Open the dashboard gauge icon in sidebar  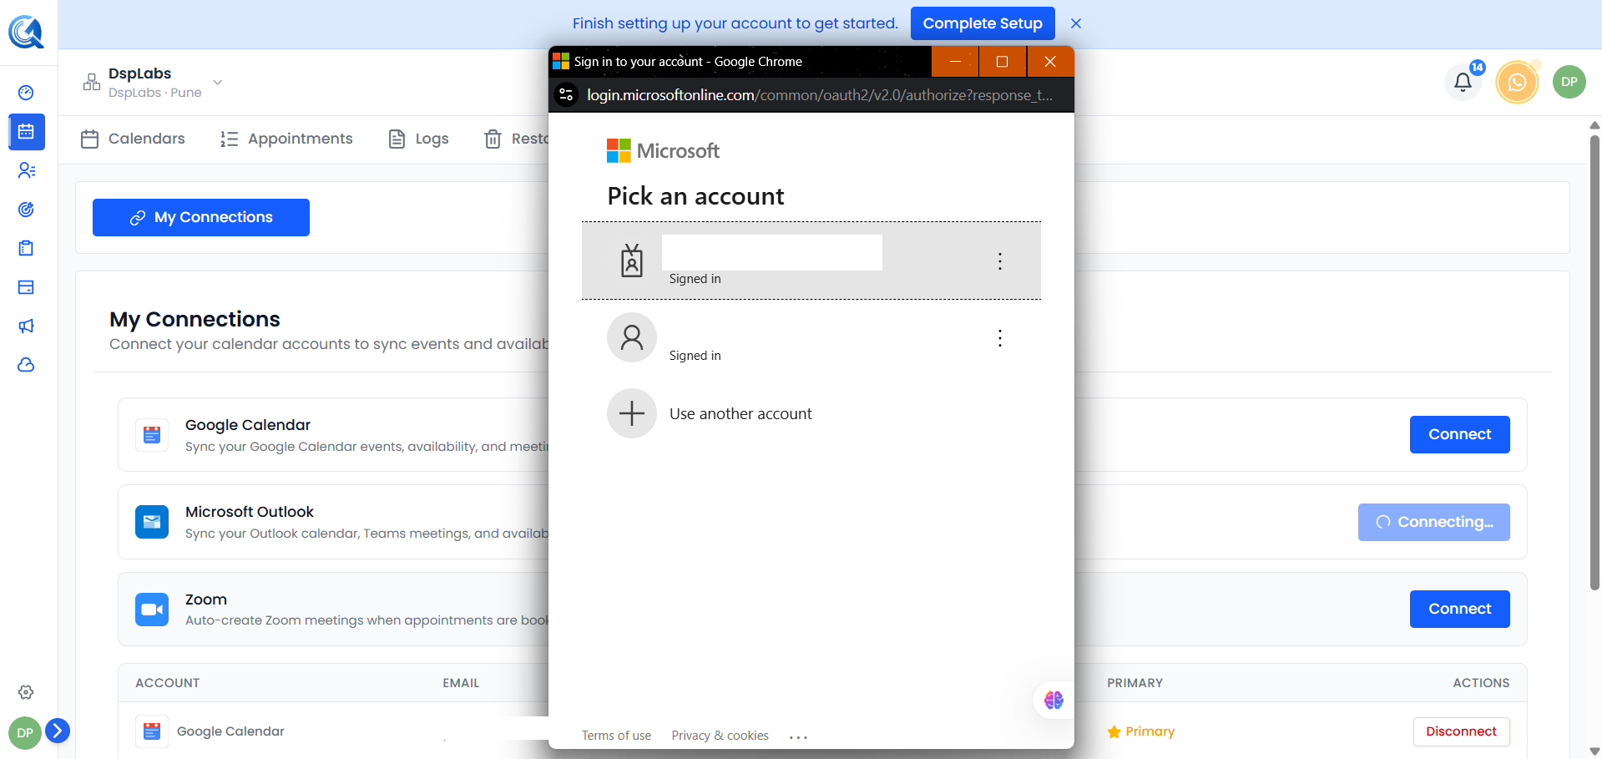tap(26, 93)
